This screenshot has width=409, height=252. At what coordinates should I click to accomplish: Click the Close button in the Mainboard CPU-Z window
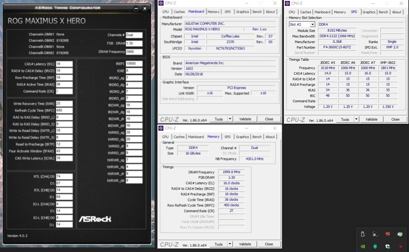(x=269, y=119)
